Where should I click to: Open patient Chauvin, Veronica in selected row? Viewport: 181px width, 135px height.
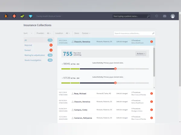82,42
